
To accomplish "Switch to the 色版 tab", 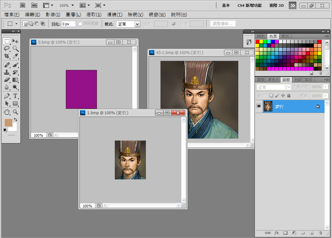I will tap(298, 80).
